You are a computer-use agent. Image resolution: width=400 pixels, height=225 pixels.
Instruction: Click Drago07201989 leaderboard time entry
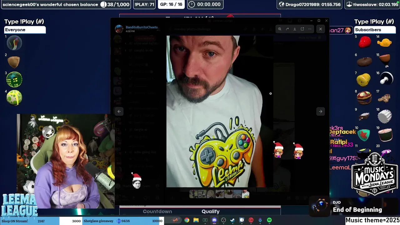pos(310,4)
